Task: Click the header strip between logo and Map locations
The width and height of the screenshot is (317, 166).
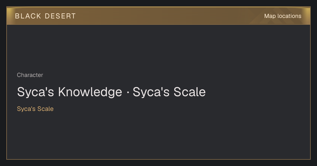Action: pyautogui.click(x=169, y=16)
